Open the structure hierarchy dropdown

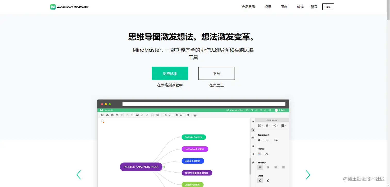click(x=268, y=126)
